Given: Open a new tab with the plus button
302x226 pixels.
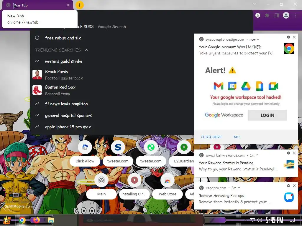Looking at the screenshot, I should [x=80, y=5].
